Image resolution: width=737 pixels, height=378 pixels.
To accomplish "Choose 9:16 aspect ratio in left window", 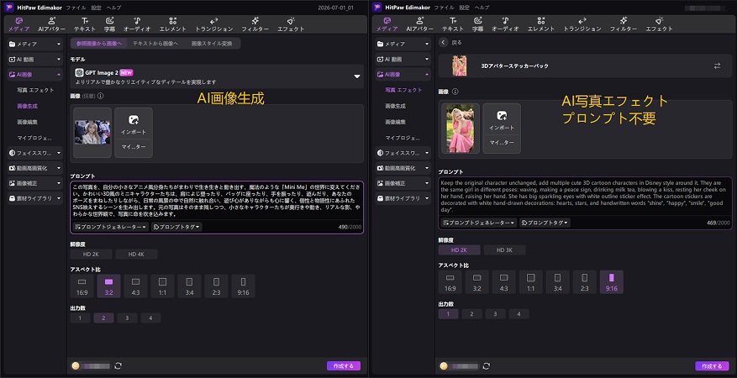I will click(x=244, y=286).
